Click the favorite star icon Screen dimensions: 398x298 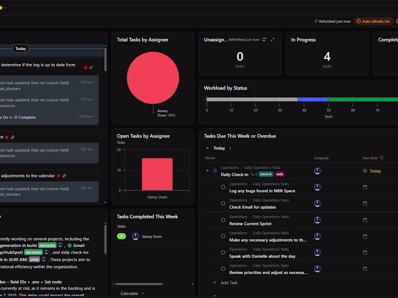click(1, 8)
